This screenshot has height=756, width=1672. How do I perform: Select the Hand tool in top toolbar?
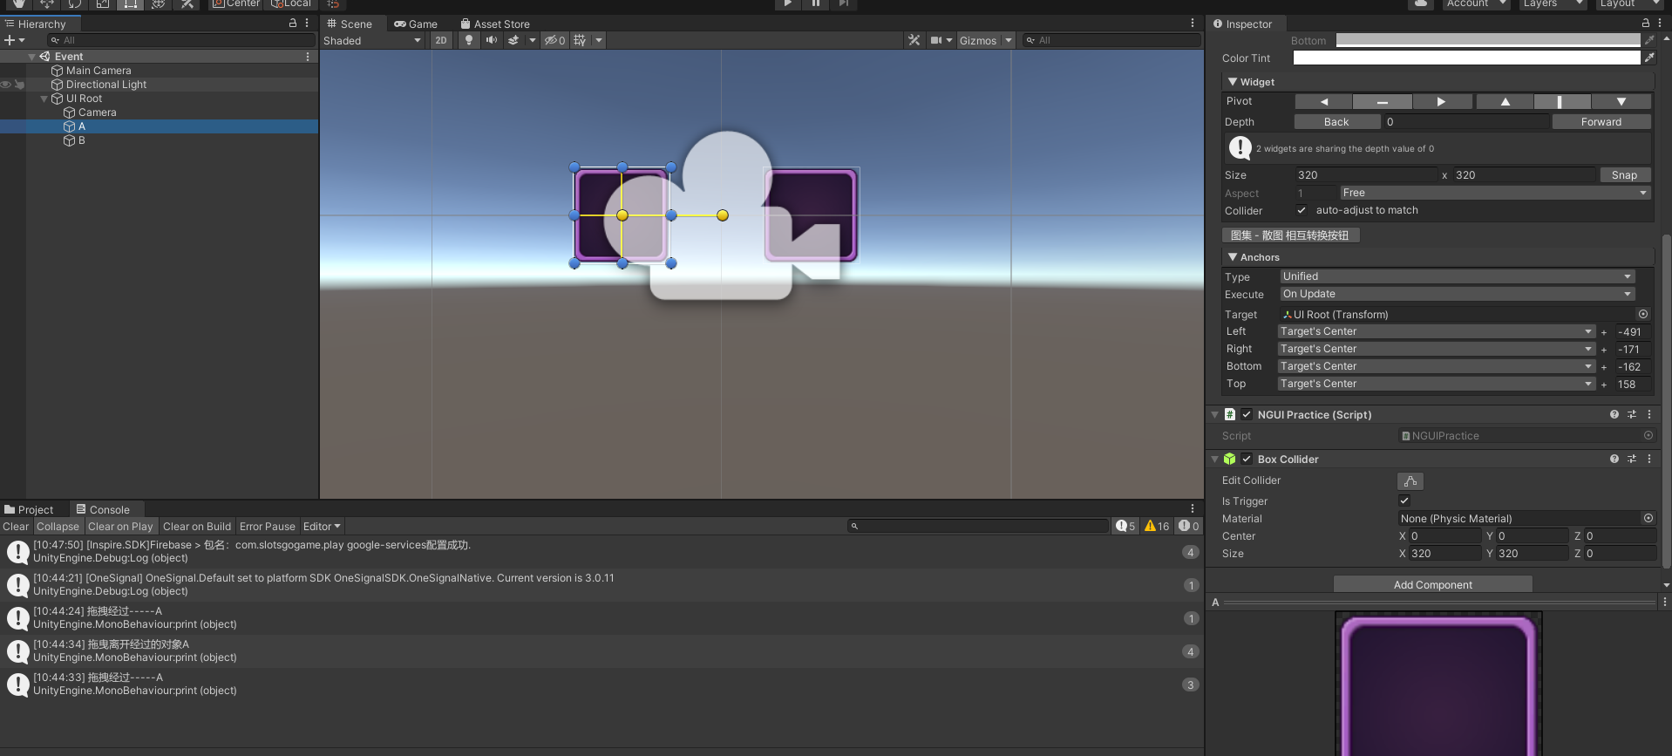pos(18,3)
